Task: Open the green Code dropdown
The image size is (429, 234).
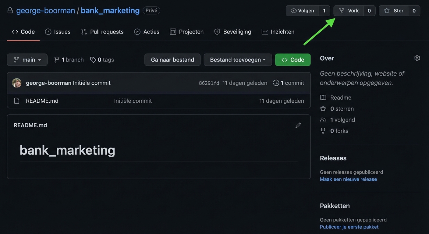Action: pos(292,59)
